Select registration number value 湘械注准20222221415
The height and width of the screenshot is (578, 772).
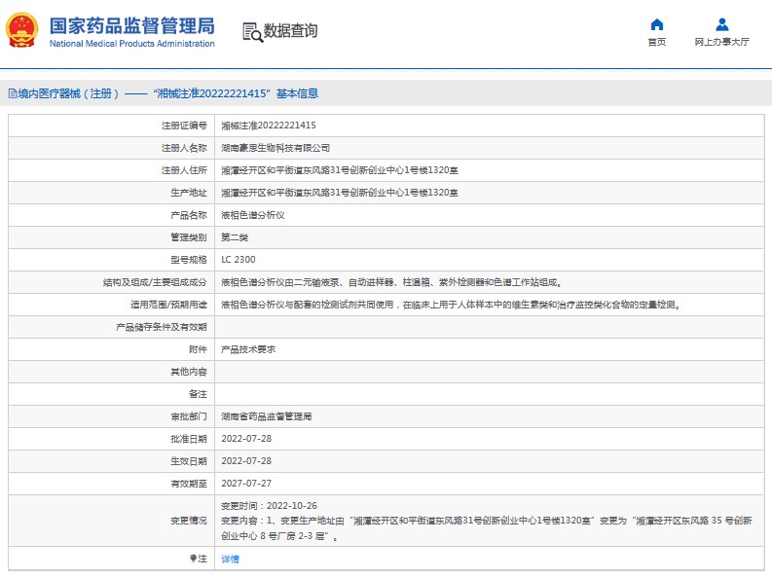(x=269, y=126)
